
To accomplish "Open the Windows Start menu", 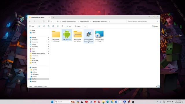I will tap(52, 102).
